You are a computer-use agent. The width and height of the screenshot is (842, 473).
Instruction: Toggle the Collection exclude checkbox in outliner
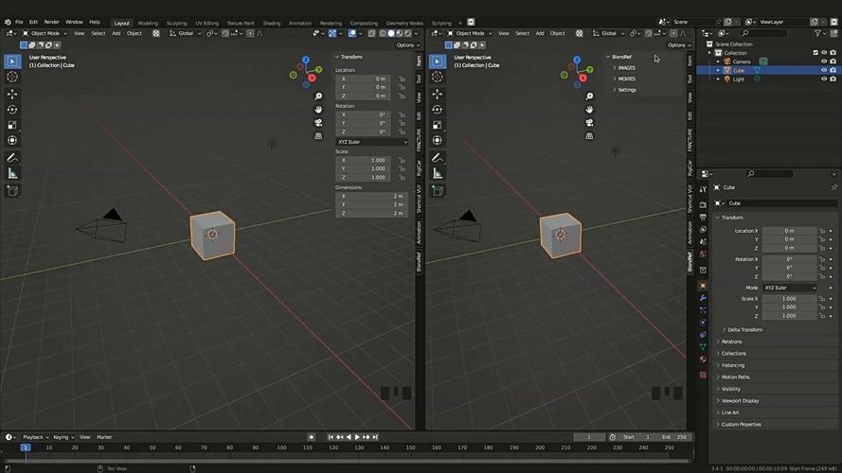click(815, 53)
